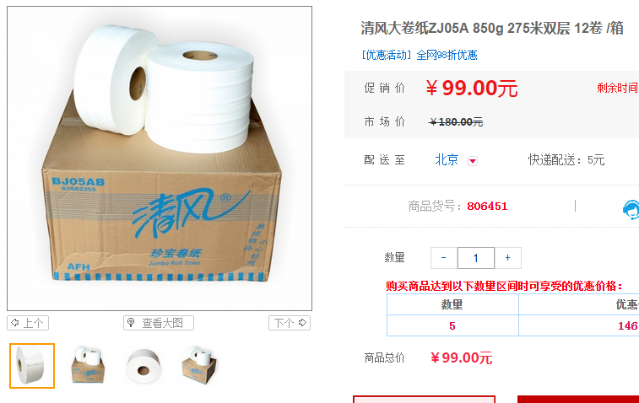This screenshot has height=403, width=639.
Task: Open the 全网98折优惠 promotion link
Action: (x=447, y=55)
